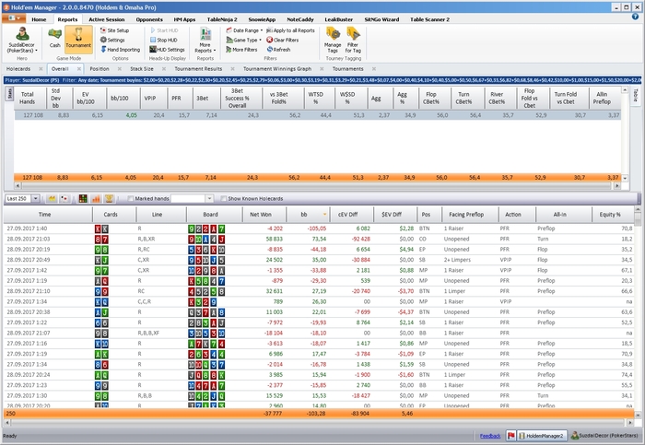
Task: Open the Opponents ribbon tab
Action: (149, 19)
